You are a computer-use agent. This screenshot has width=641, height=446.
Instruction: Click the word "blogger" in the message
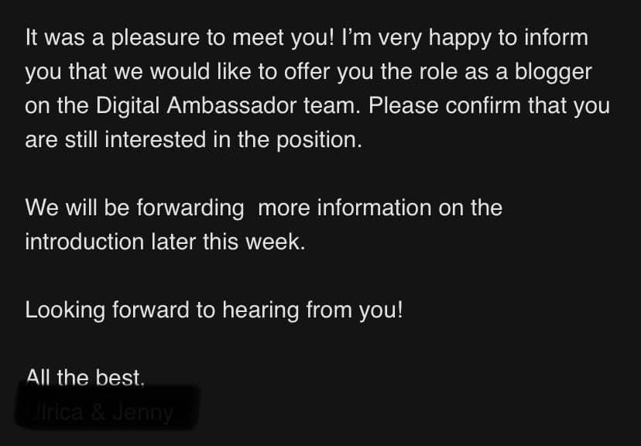[x=553, y=72]
